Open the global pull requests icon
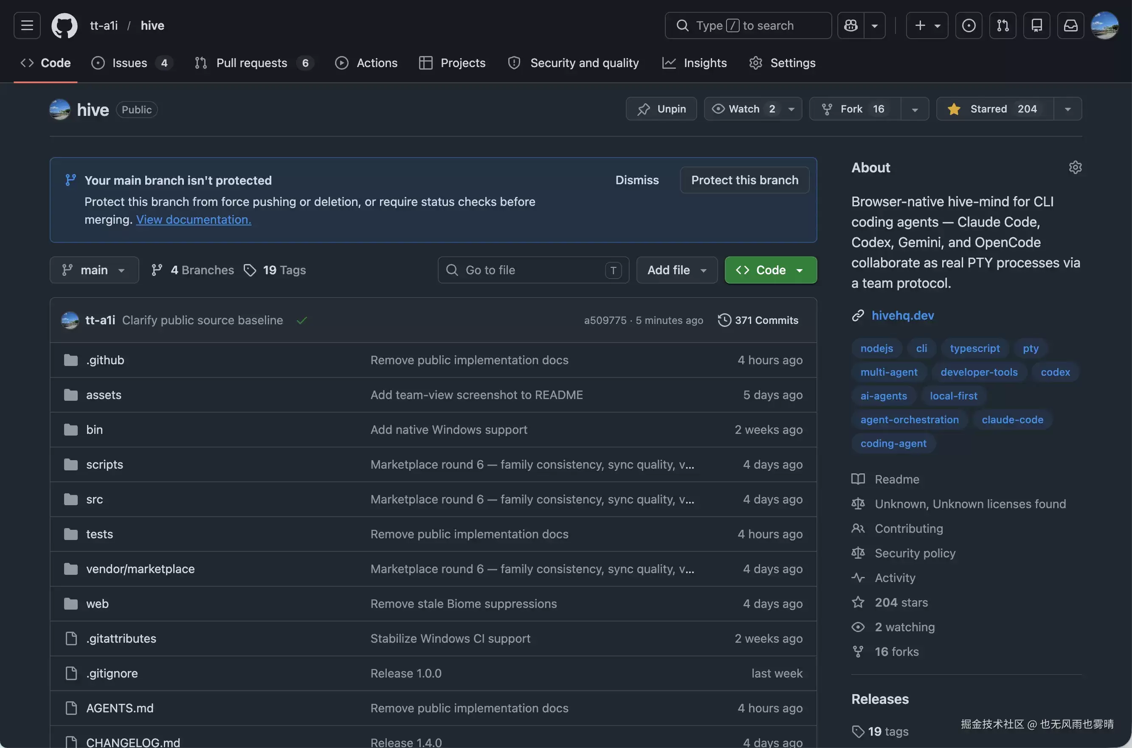1132x748 pixels. pos(1003,25)
